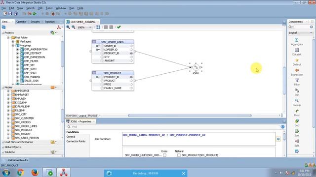Select the Lookup component
Image resolution: width=316 pixels, height=177 pixels.
point(297,103)
